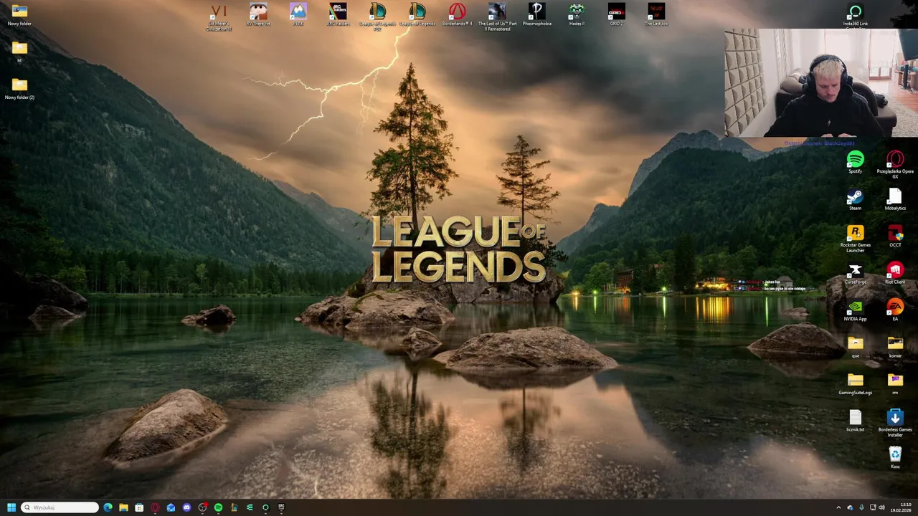Select the que folder
The image size is (918, 516).
[855, 346]
